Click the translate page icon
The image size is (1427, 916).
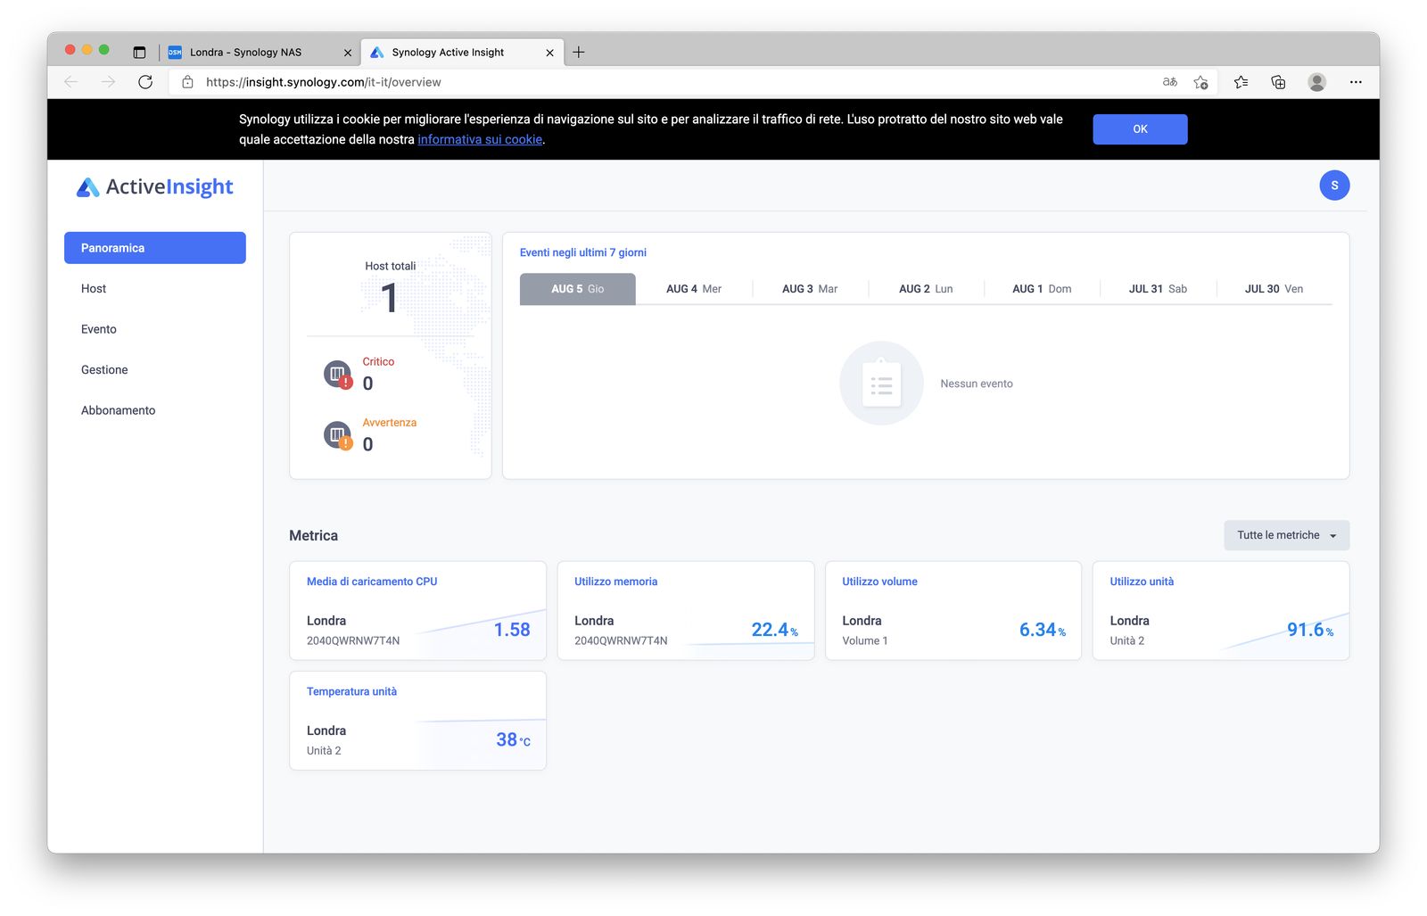pyautogui.click(x=1170, y=82)
